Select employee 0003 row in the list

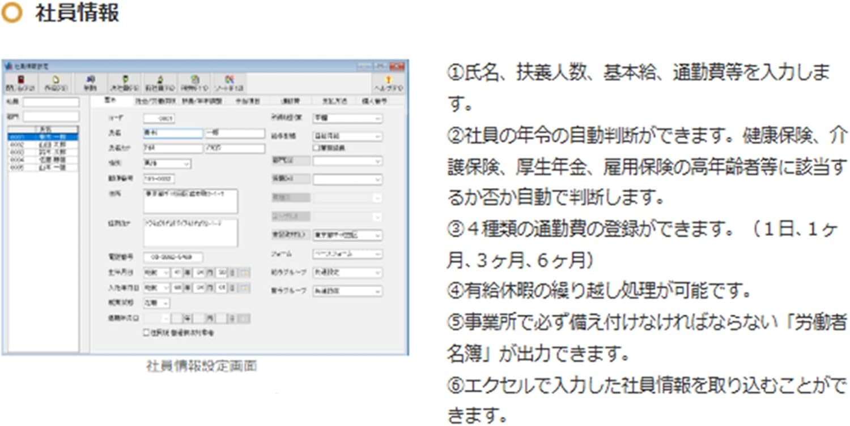click(x=43, y=152)
